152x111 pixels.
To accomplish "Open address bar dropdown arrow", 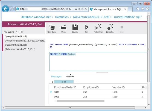I will click(73, 9).
